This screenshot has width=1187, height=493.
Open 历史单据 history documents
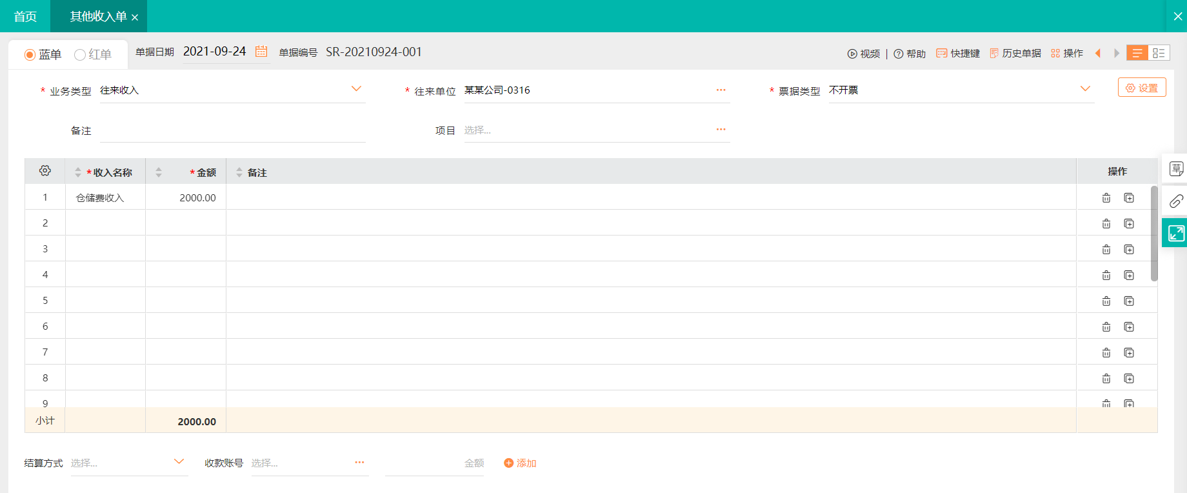pyautogui.click(x=1015, y=54)
